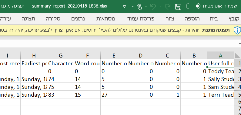The image size is (241, 115).
Task: Click the cell containing 27
Action: pos(114,95)
